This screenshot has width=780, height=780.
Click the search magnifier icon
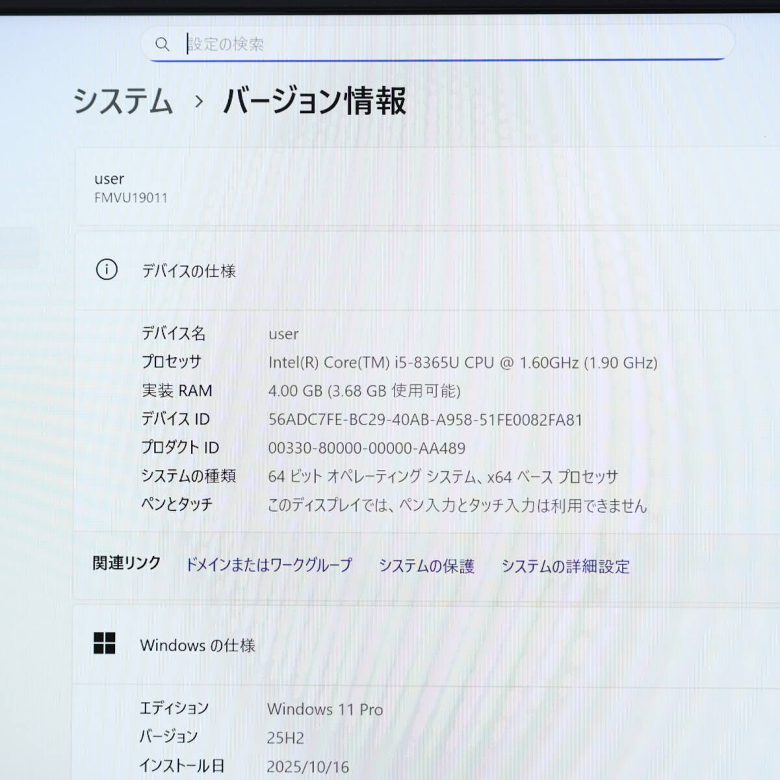pyautogui.click(x=162, y=44)
